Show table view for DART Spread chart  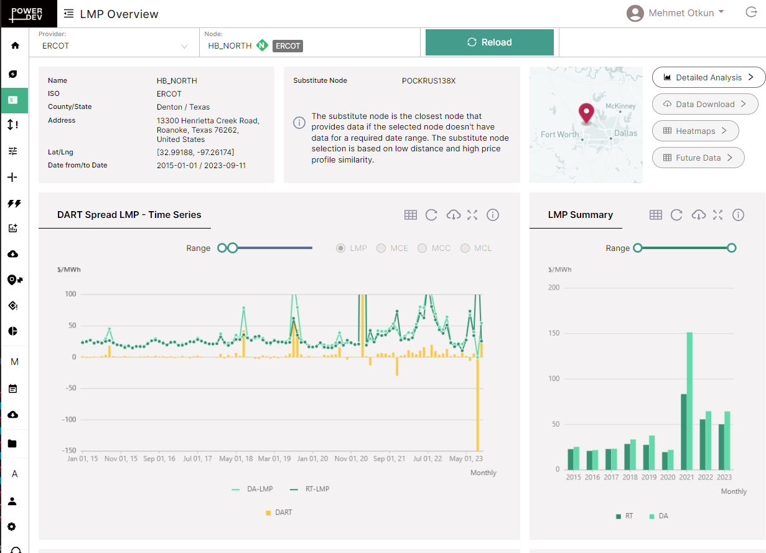click(411, 215)
